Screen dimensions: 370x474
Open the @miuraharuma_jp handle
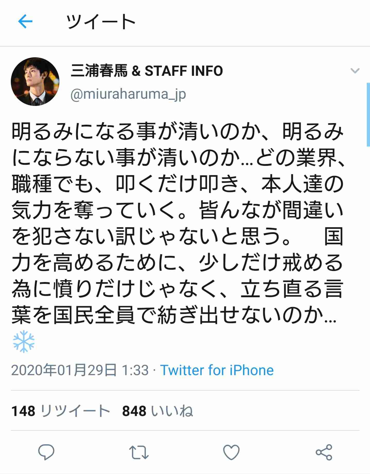pyautogui.click(x=128, y=95)
